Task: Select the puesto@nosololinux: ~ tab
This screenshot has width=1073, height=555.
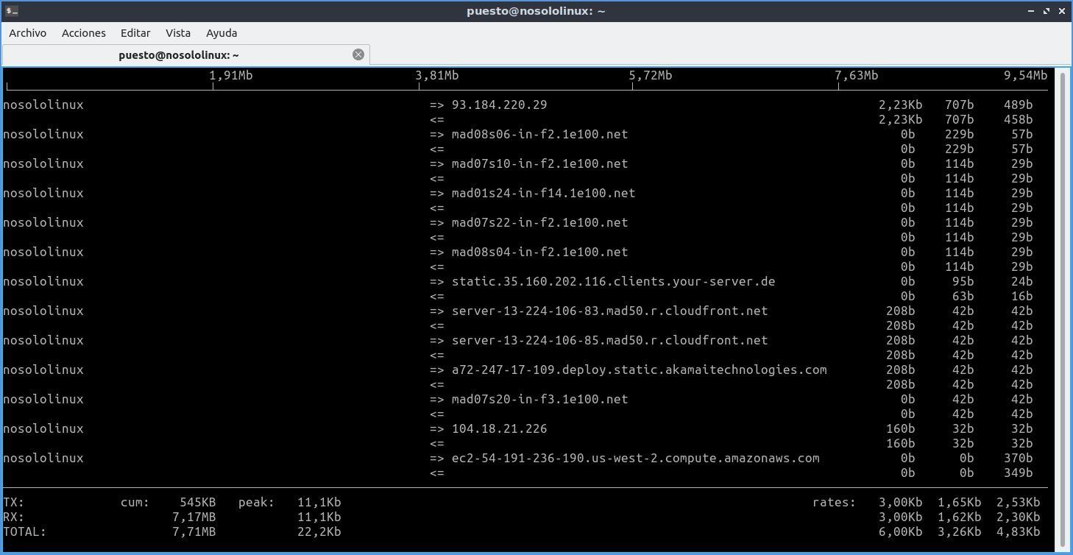Action: tap(179, 55)
